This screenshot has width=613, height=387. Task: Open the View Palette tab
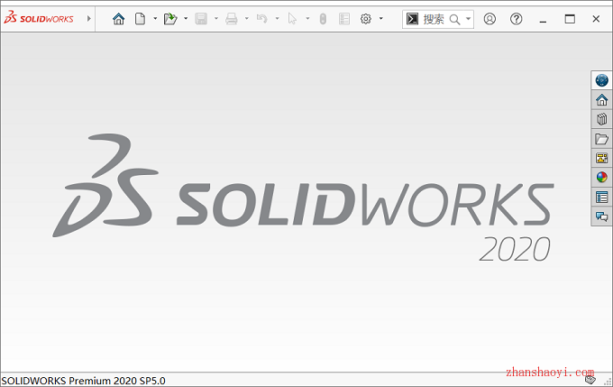click(x=601, y=158)
